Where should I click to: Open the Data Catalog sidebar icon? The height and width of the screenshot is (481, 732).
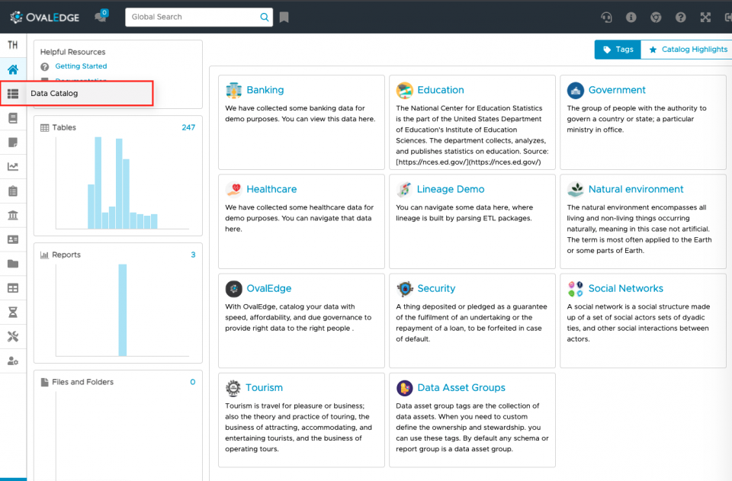click(x=13, y=93)
